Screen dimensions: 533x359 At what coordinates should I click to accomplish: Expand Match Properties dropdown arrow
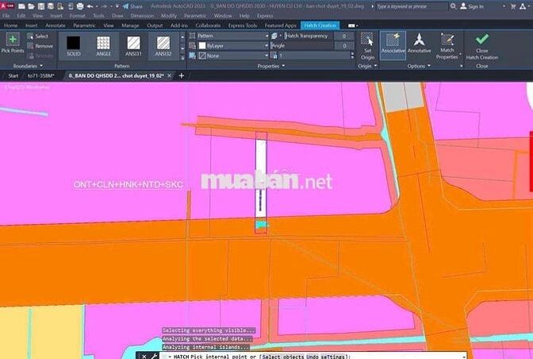pyautogui.click(x=460, y=54)
